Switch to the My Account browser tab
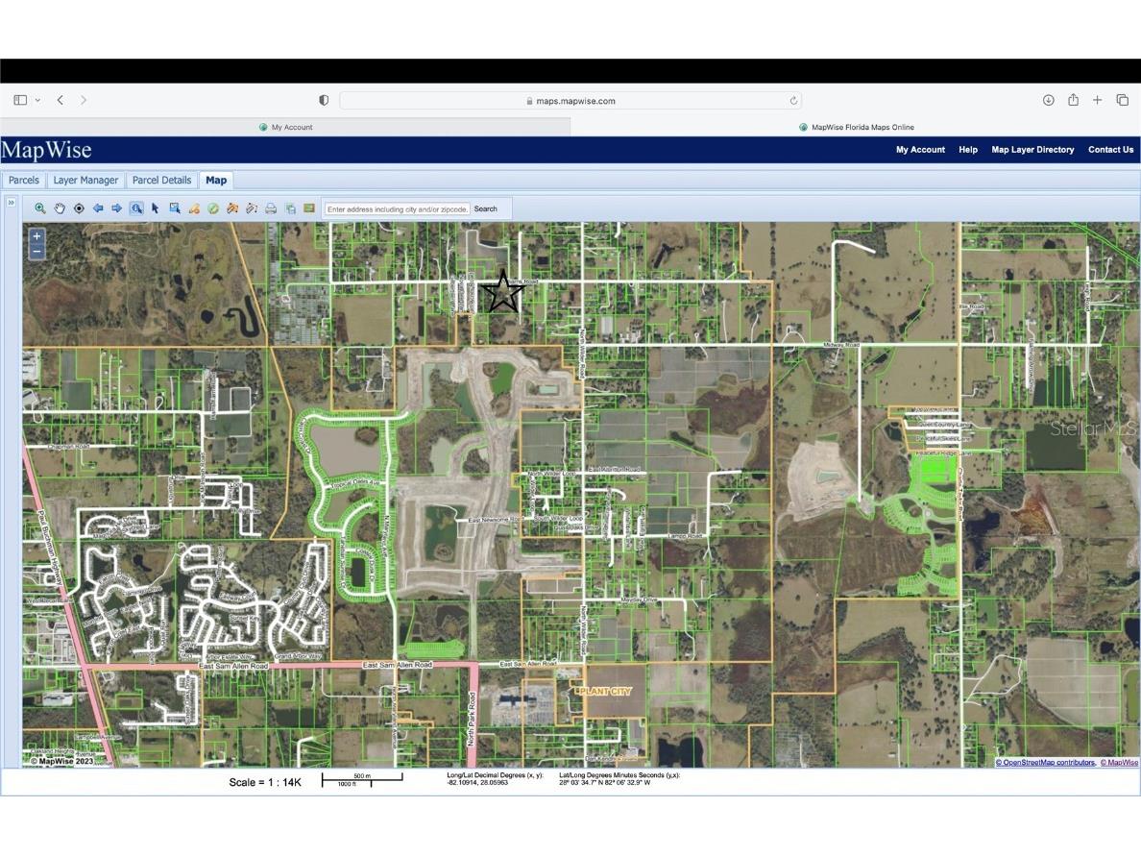Viewport: 1141px width, 856px height. pyautogui.click(x=285, y=127)
